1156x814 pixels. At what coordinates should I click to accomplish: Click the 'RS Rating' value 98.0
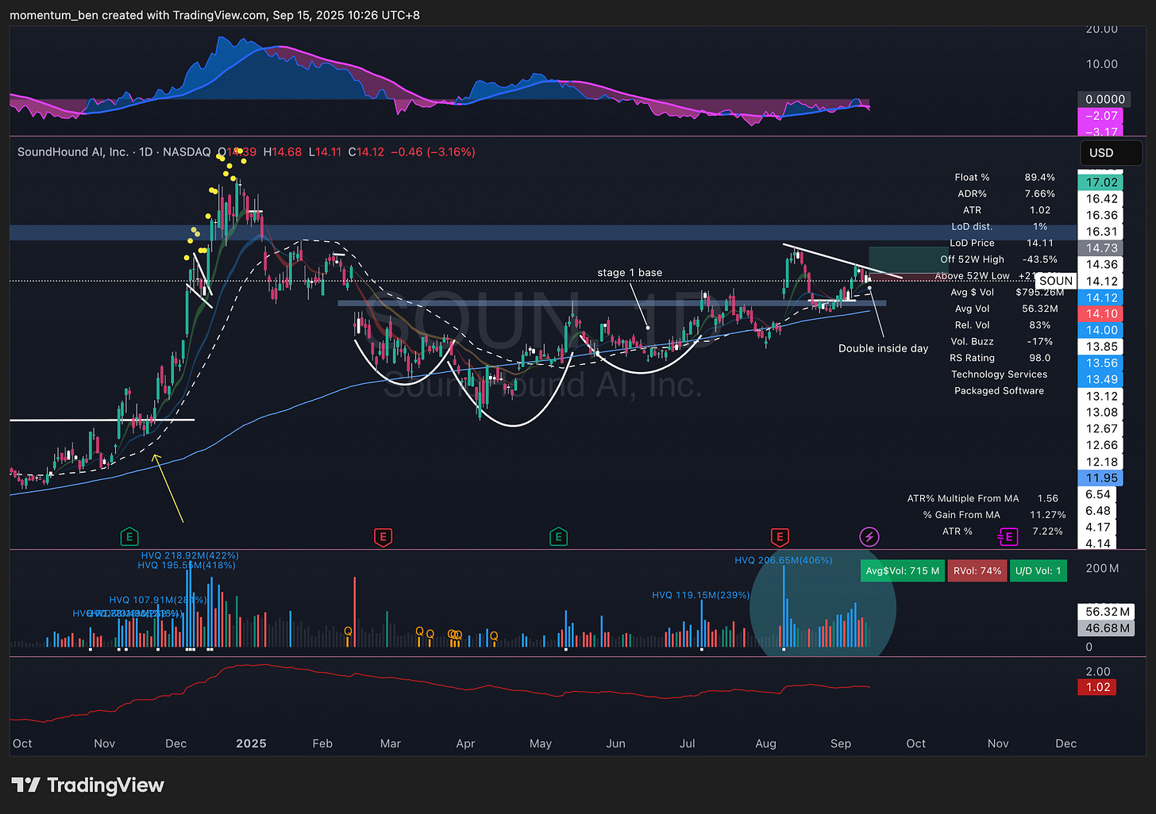1039,358
